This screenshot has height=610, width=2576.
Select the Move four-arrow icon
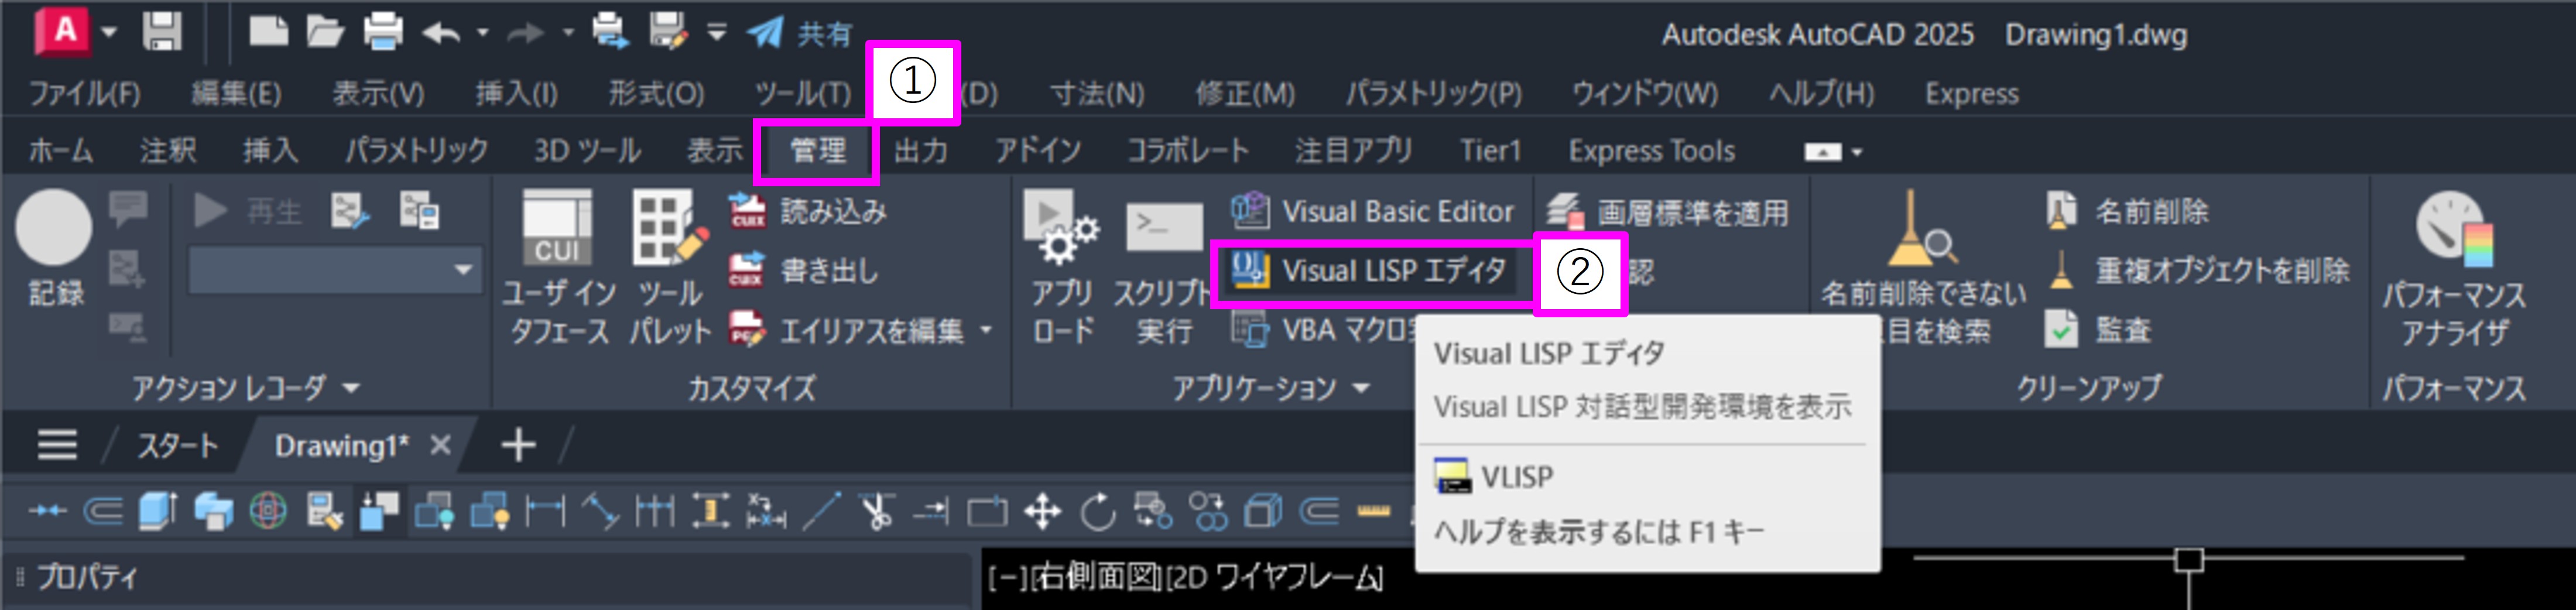(1042, 512)
